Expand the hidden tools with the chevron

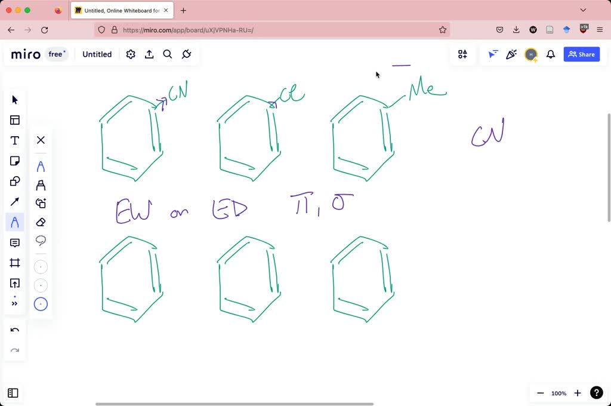click(15, 303)
